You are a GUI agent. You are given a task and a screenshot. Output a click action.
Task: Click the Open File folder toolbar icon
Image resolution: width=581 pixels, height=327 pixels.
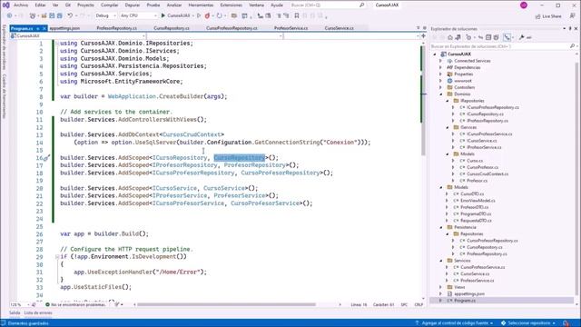coord(44,15)
